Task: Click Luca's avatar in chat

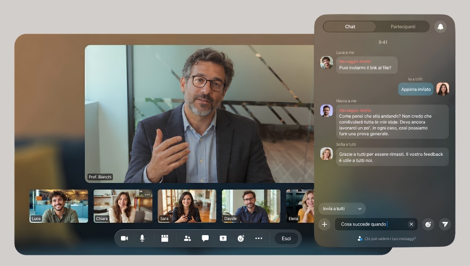Action: point(326,63)
